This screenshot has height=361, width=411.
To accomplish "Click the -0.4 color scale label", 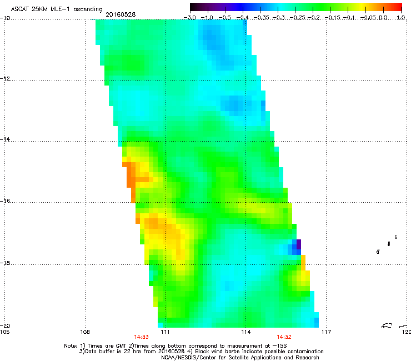I will pos(243,18).
